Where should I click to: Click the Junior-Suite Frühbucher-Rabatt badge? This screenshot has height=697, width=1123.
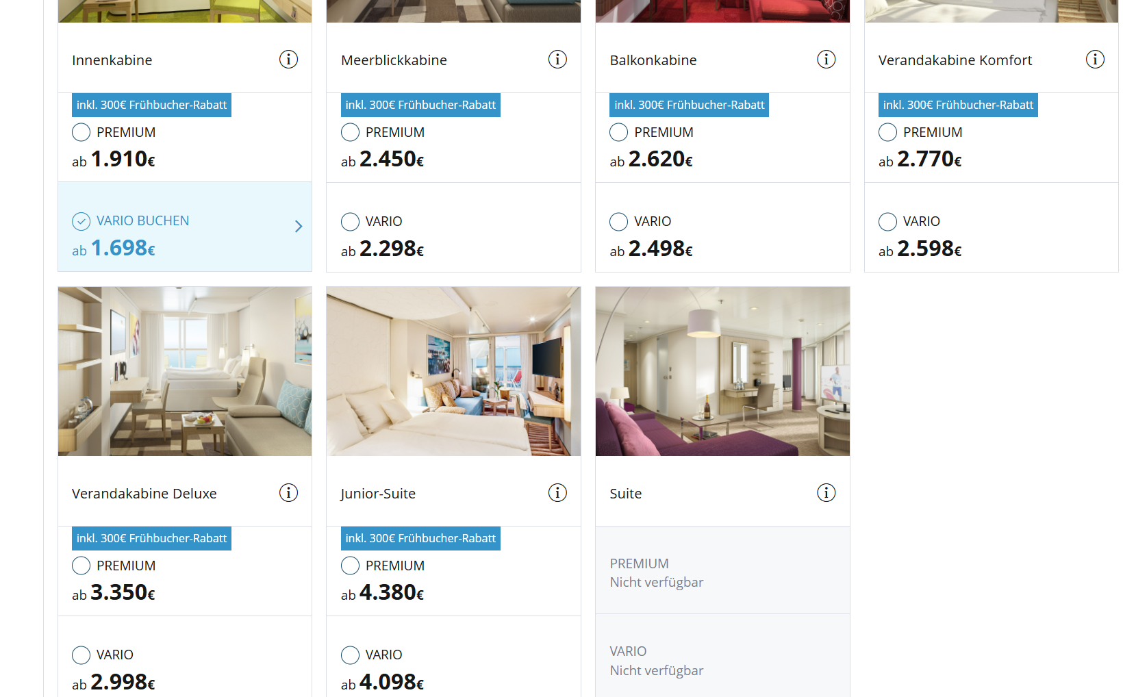point(420,539)
